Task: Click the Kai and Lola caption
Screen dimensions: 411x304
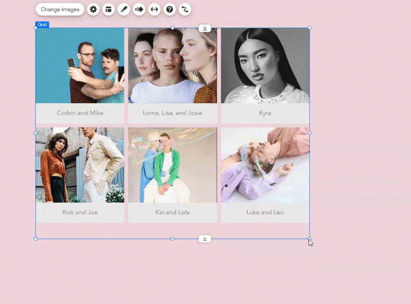Action: [173, 212]
